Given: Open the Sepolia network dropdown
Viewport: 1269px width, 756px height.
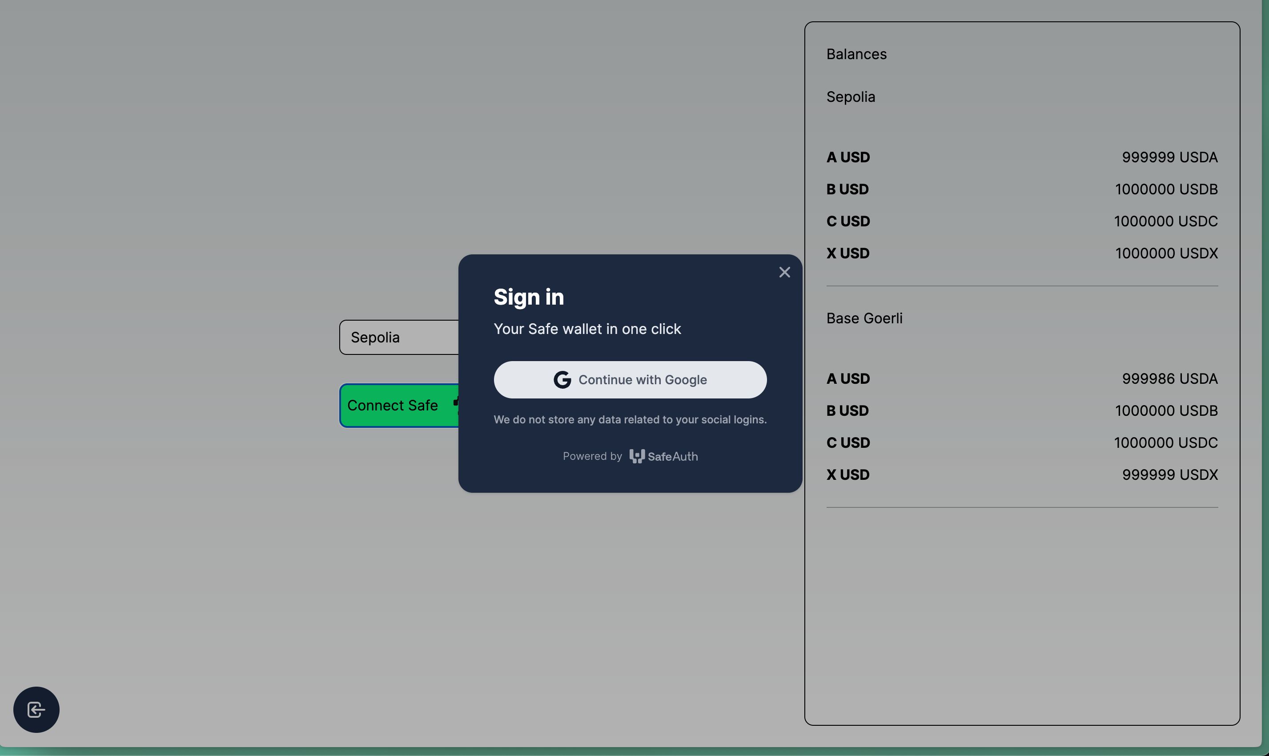Looking at the screenshot, I should 399,337.
